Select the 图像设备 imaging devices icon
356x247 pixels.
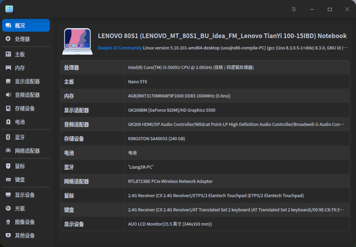[x=8, y=222]
